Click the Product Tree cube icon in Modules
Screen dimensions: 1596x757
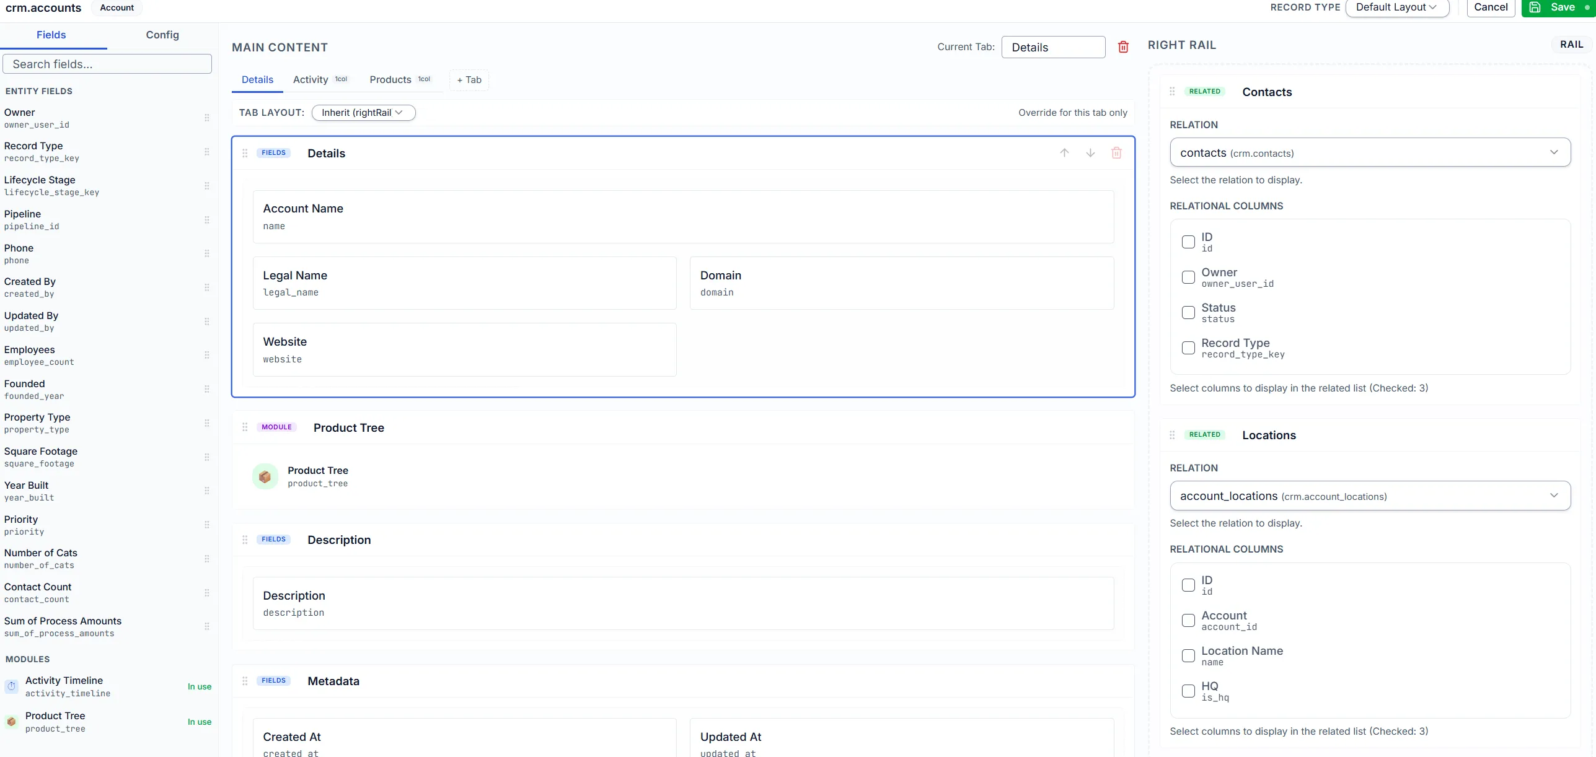tap(11, 721)
